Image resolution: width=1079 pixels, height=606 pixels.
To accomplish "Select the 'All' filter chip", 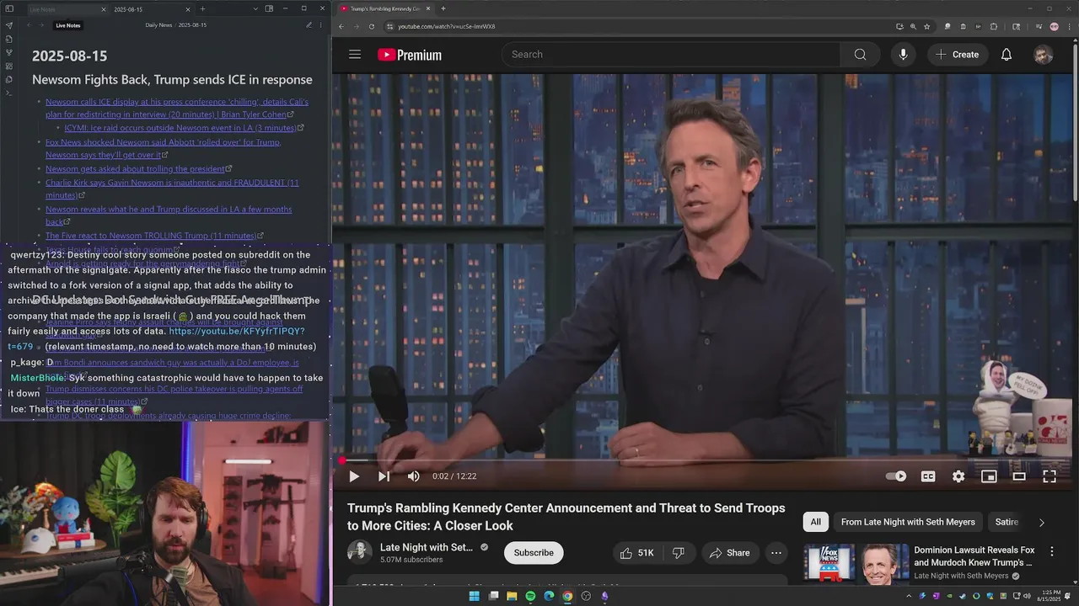I will (815, 522).
